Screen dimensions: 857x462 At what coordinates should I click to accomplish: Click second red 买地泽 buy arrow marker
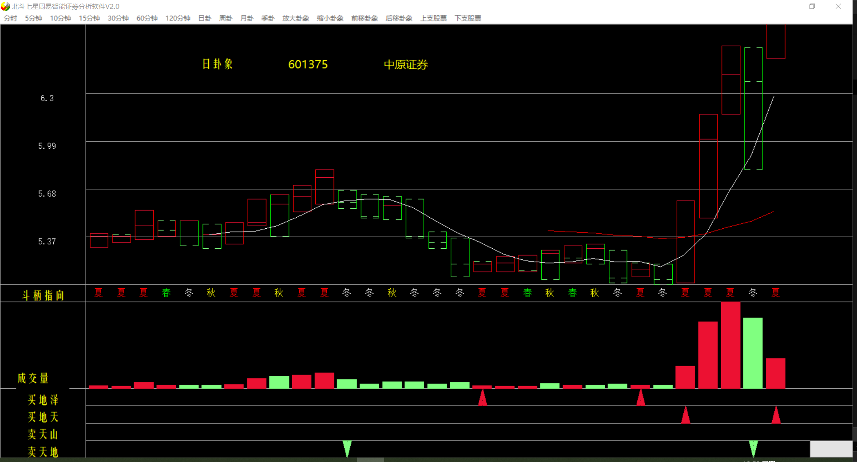pos(641,398)
